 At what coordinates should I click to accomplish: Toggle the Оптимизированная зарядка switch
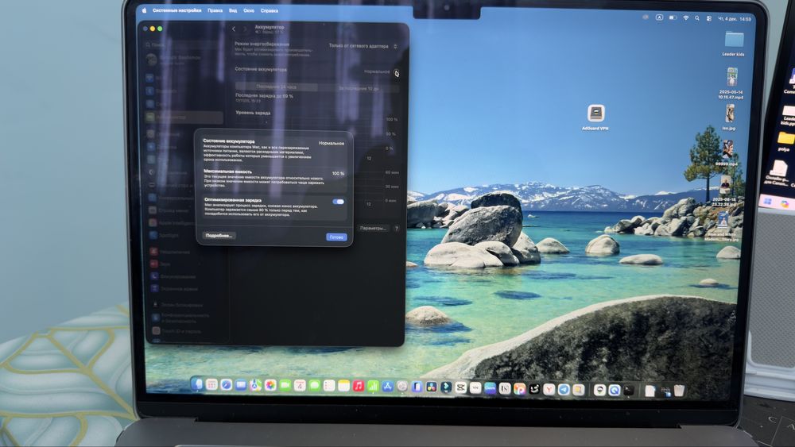338,202
